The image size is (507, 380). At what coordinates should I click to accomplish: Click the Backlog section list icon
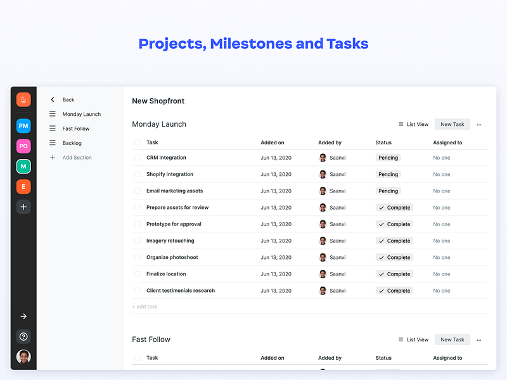[53, 143]
